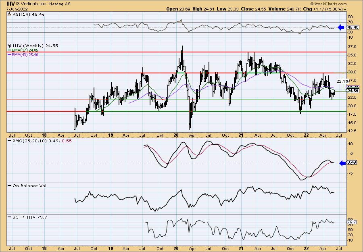
Task: Click the Nasdaq GS exchange label
Action: [x=60, y=4]
